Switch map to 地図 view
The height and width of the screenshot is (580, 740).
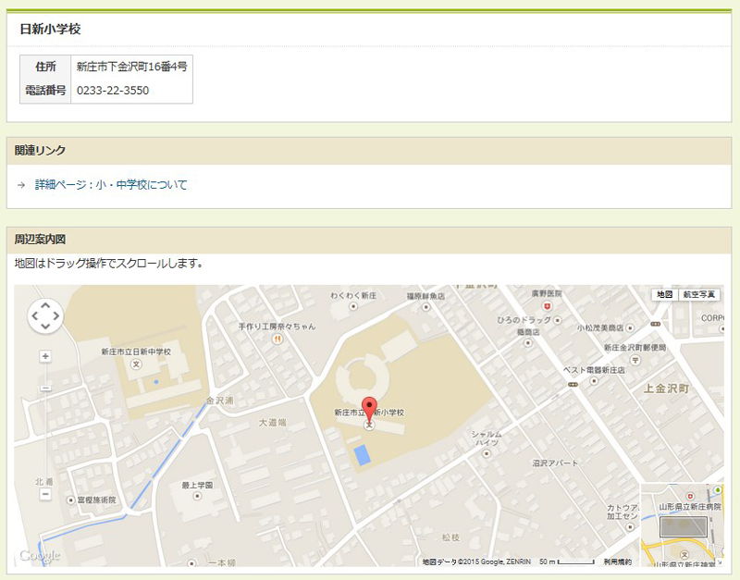665,294
